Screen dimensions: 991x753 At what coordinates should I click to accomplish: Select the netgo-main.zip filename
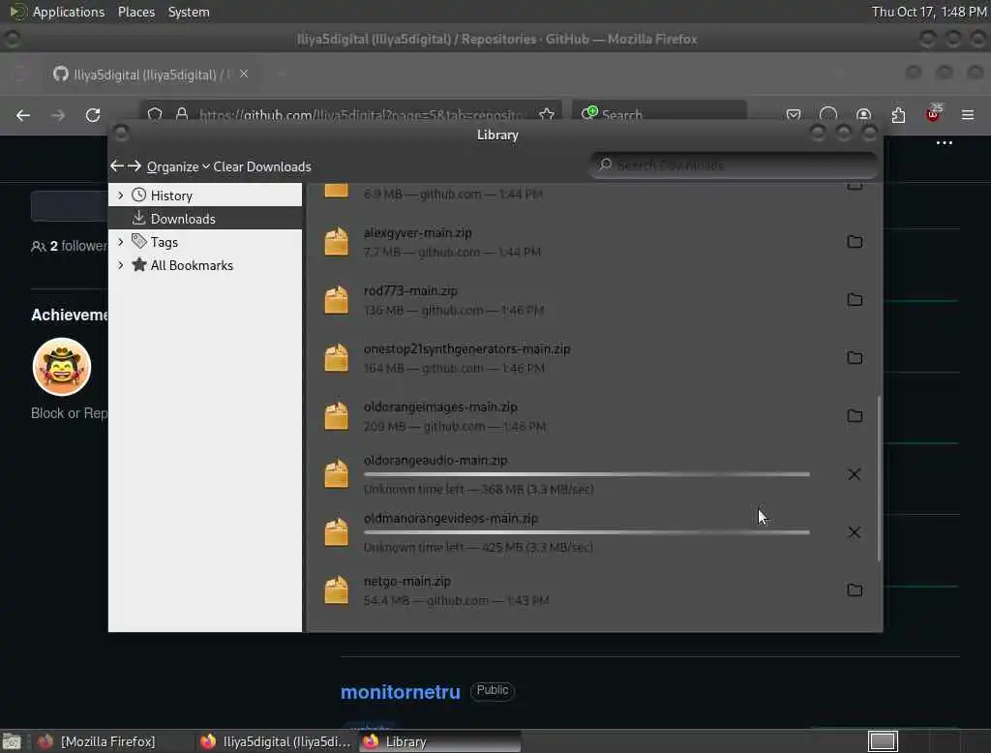[407, 581]
